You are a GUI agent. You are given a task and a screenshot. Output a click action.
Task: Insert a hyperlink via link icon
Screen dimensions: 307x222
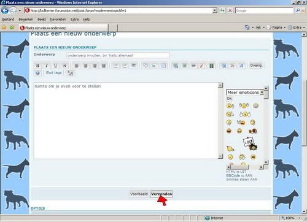pyautogui.click(x=193, y=66)
